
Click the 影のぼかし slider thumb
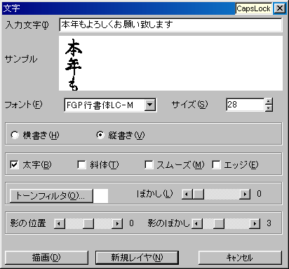click(x=219, y=223)
